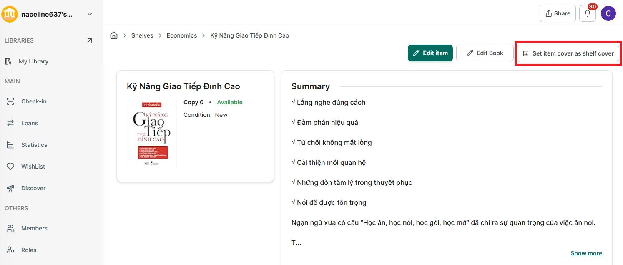This screenshot has width=623, height=265.
Task: Click the book cover thumbnail
Action: coord(152,134)
